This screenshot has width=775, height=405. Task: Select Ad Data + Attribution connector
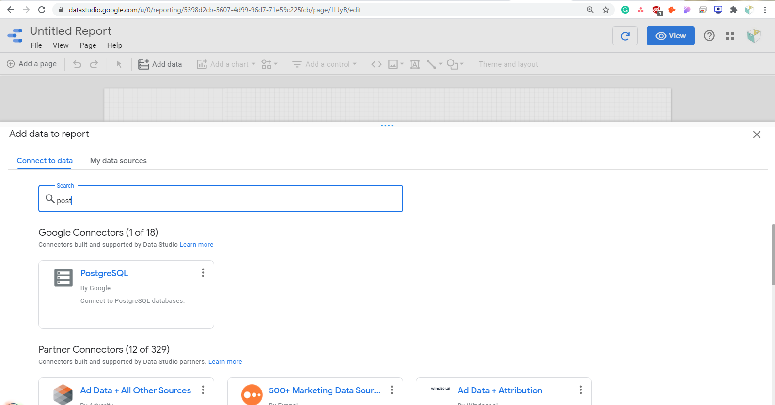500,390
